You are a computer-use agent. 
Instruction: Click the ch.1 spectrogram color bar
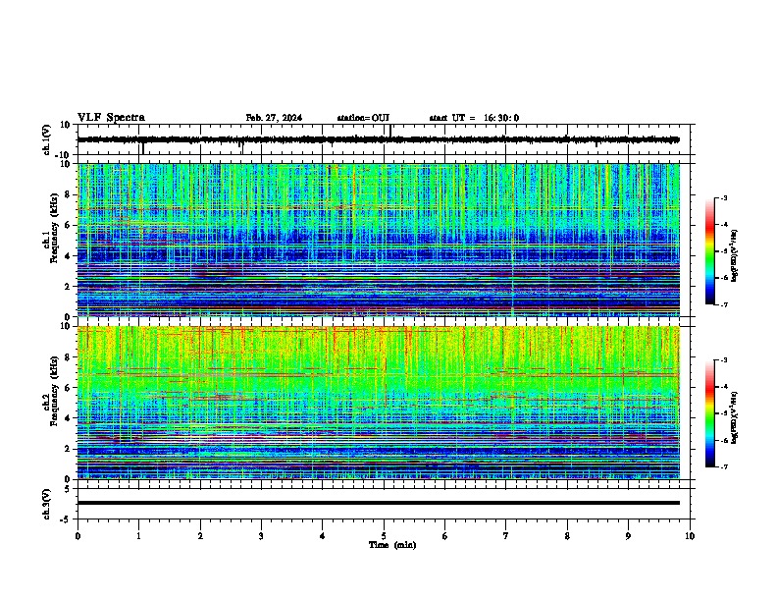click(x=710, y=251)
